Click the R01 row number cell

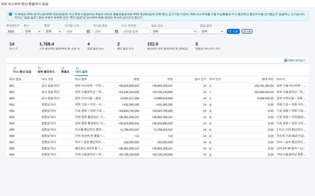pyautogui.click(x=12, y=105)
